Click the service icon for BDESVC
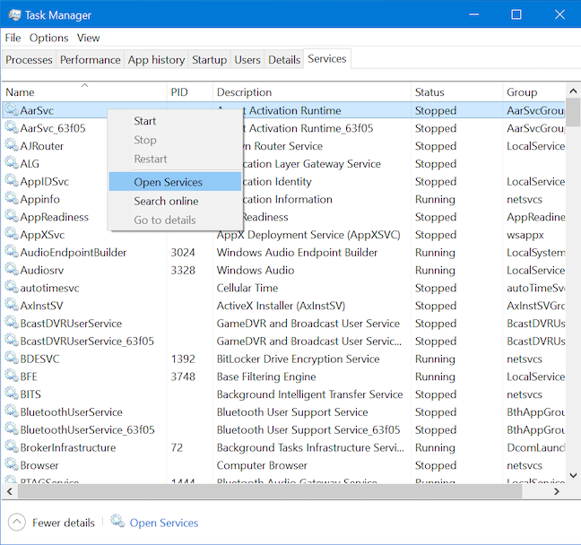 coord(12,359)
